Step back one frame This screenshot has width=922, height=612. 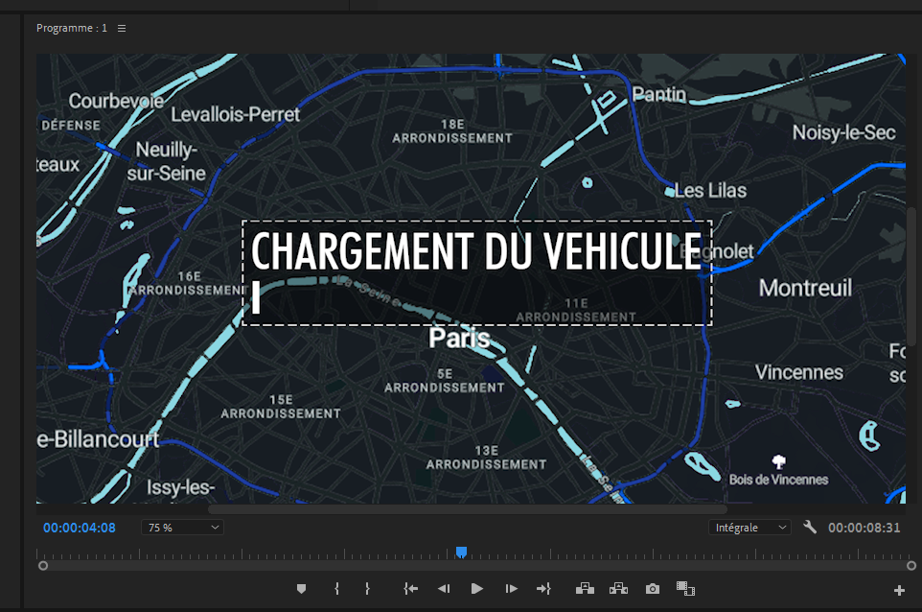pyautogui.click(x=444, y=589)
